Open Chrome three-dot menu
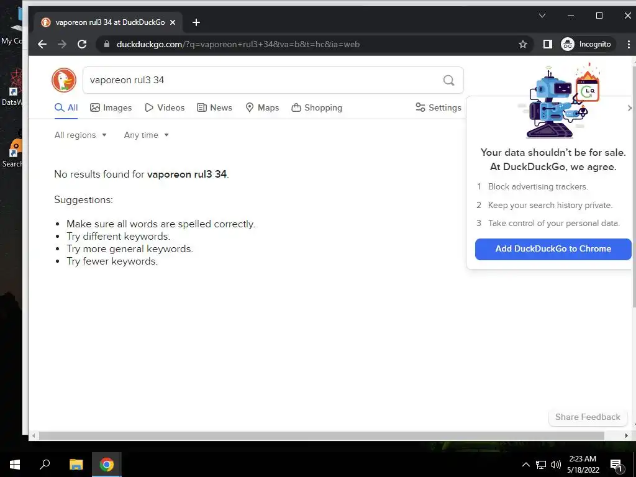 pyautogui.click(x=629, y=44)
